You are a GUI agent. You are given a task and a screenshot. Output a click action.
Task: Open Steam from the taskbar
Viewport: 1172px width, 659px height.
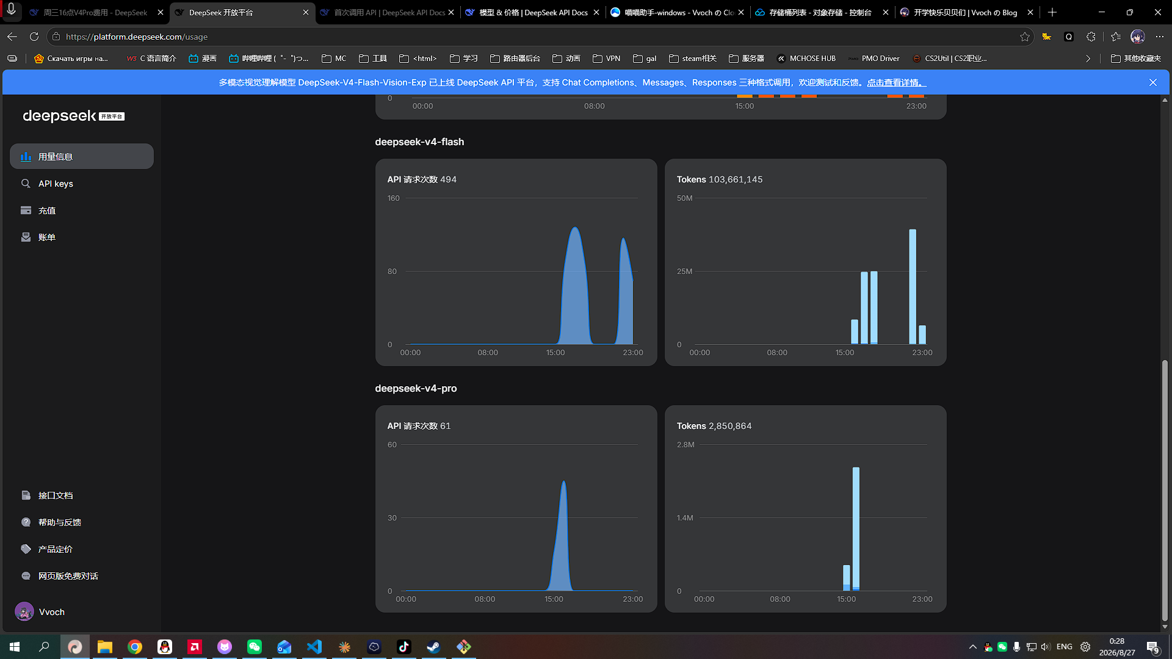tap(433, 647)
